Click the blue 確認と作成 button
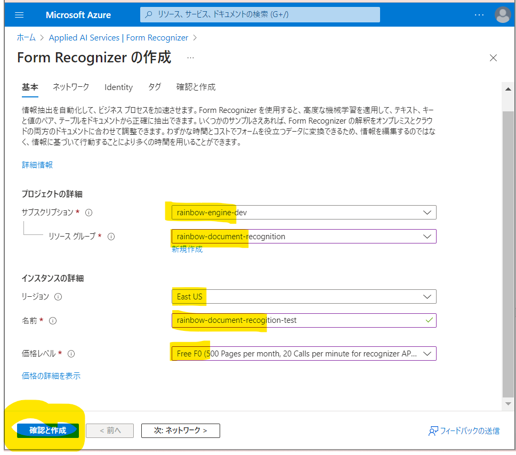This screenshot has width=516, height=455. click(x=48, y=430)
